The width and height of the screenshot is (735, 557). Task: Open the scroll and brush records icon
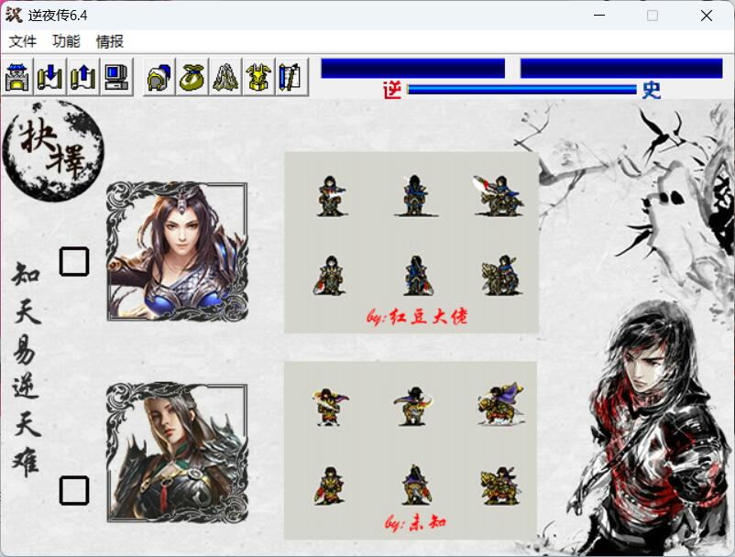click(x=291, y=77)
